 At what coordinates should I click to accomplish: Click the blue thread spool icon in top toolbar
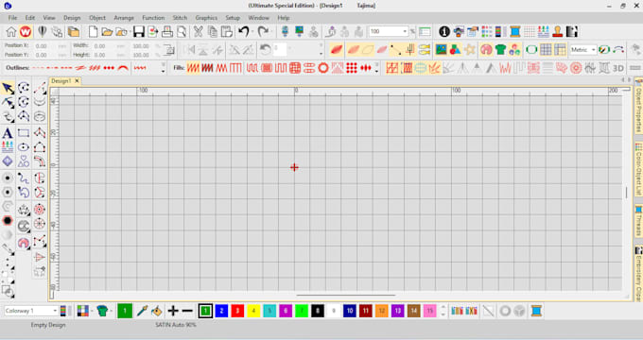click(x=515, y=31)
